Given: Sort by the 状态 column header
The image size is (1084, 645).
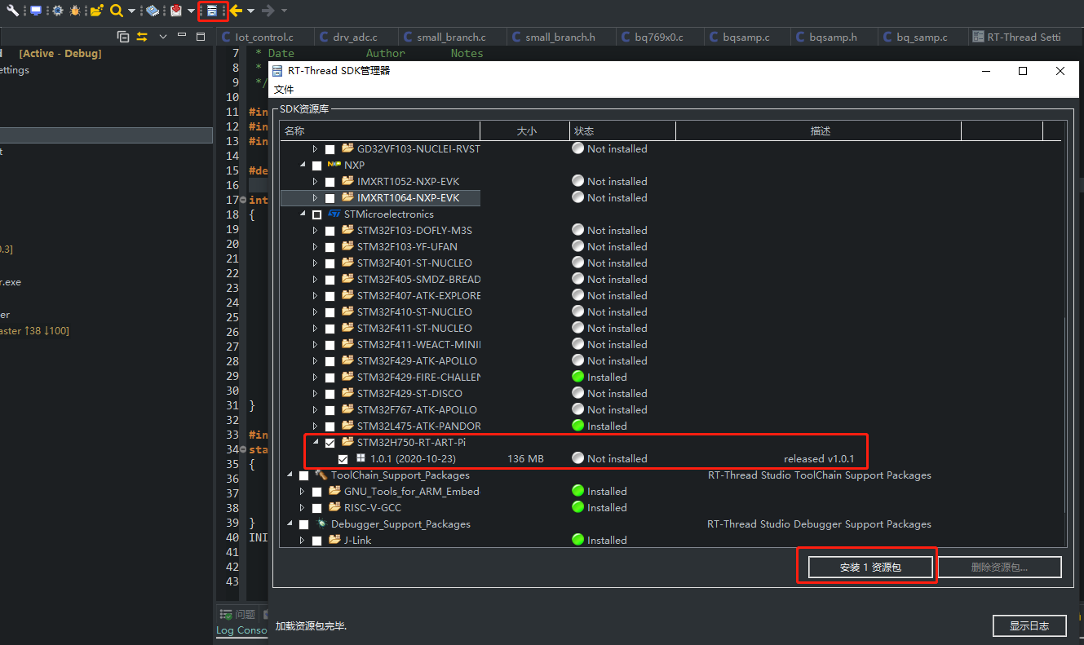Looking at the screenshot, I should click(x=623, y=130).
